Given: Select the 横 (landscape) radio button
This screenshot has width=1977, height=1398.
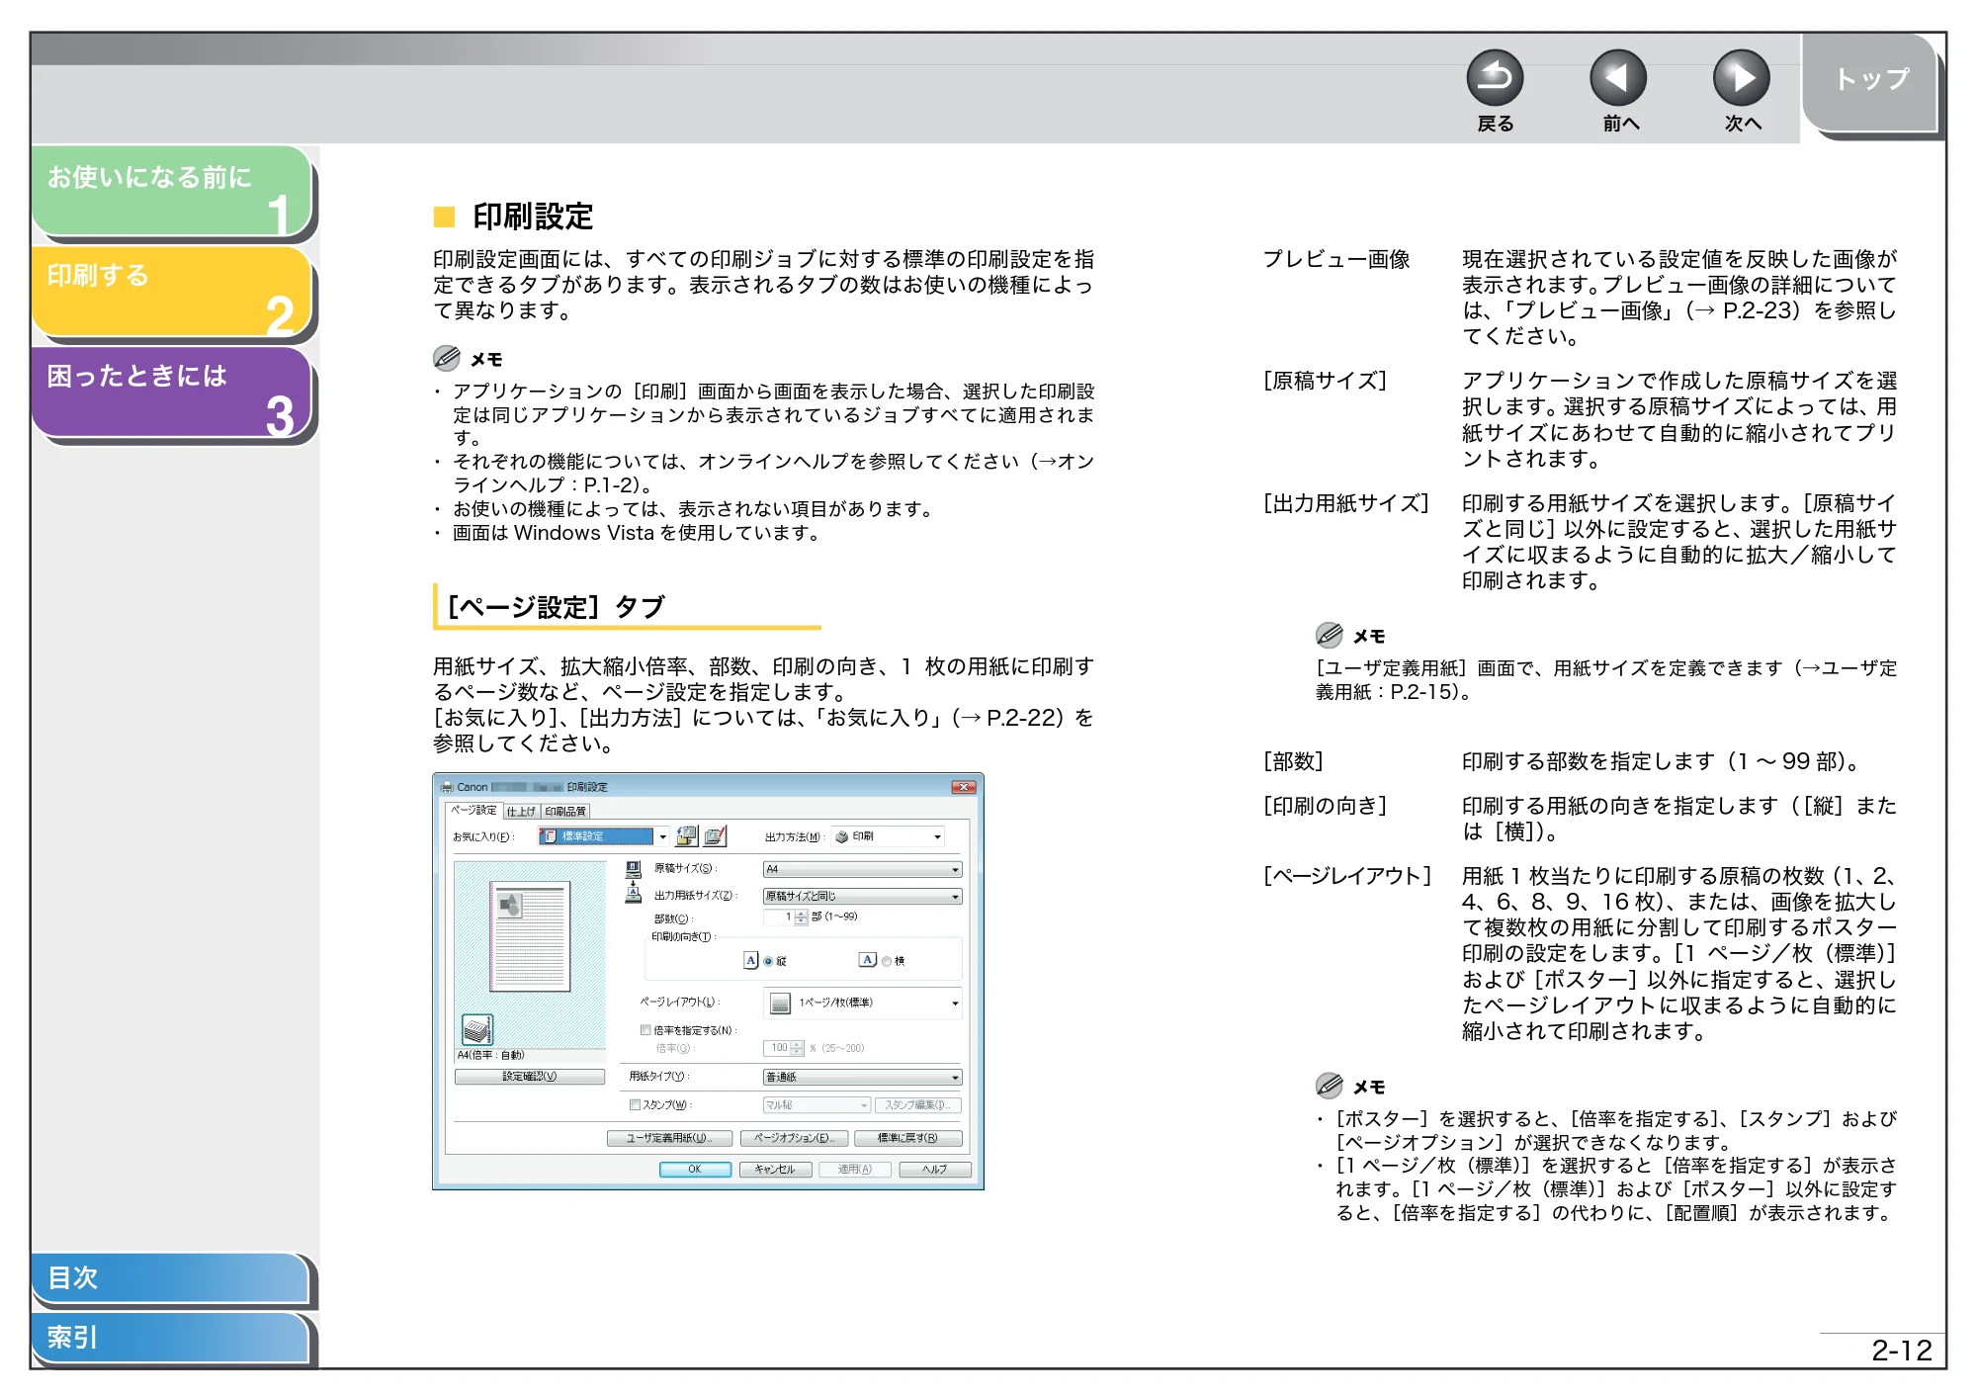Looking at the screenshot, I should point(887,961).
